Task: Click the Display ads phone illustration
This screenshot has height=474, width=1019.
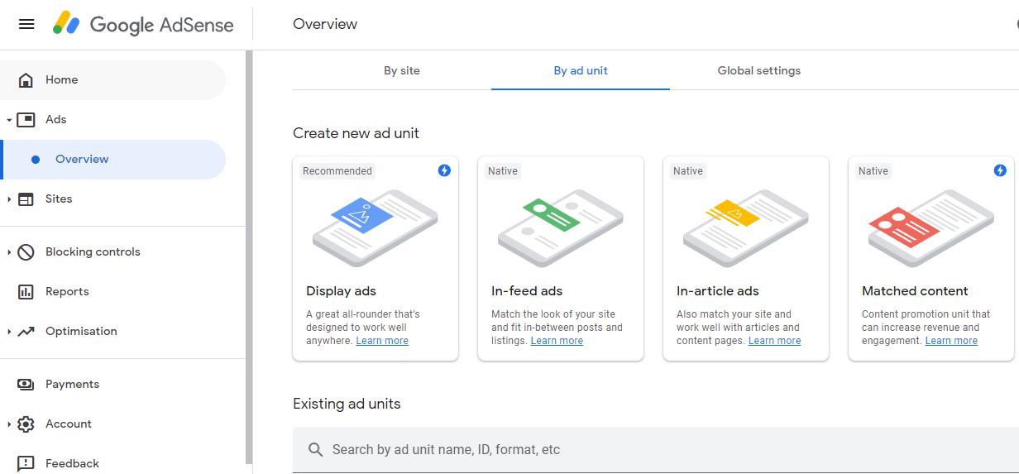Action: tap(375, 228)
